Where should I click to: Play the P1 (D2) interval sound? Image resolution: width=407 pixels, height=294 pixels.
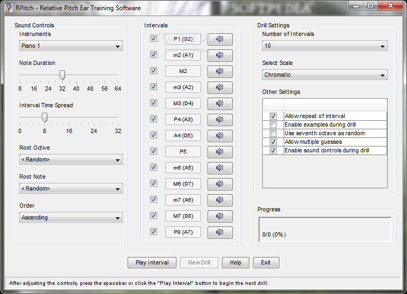click(x=220, y=39)
